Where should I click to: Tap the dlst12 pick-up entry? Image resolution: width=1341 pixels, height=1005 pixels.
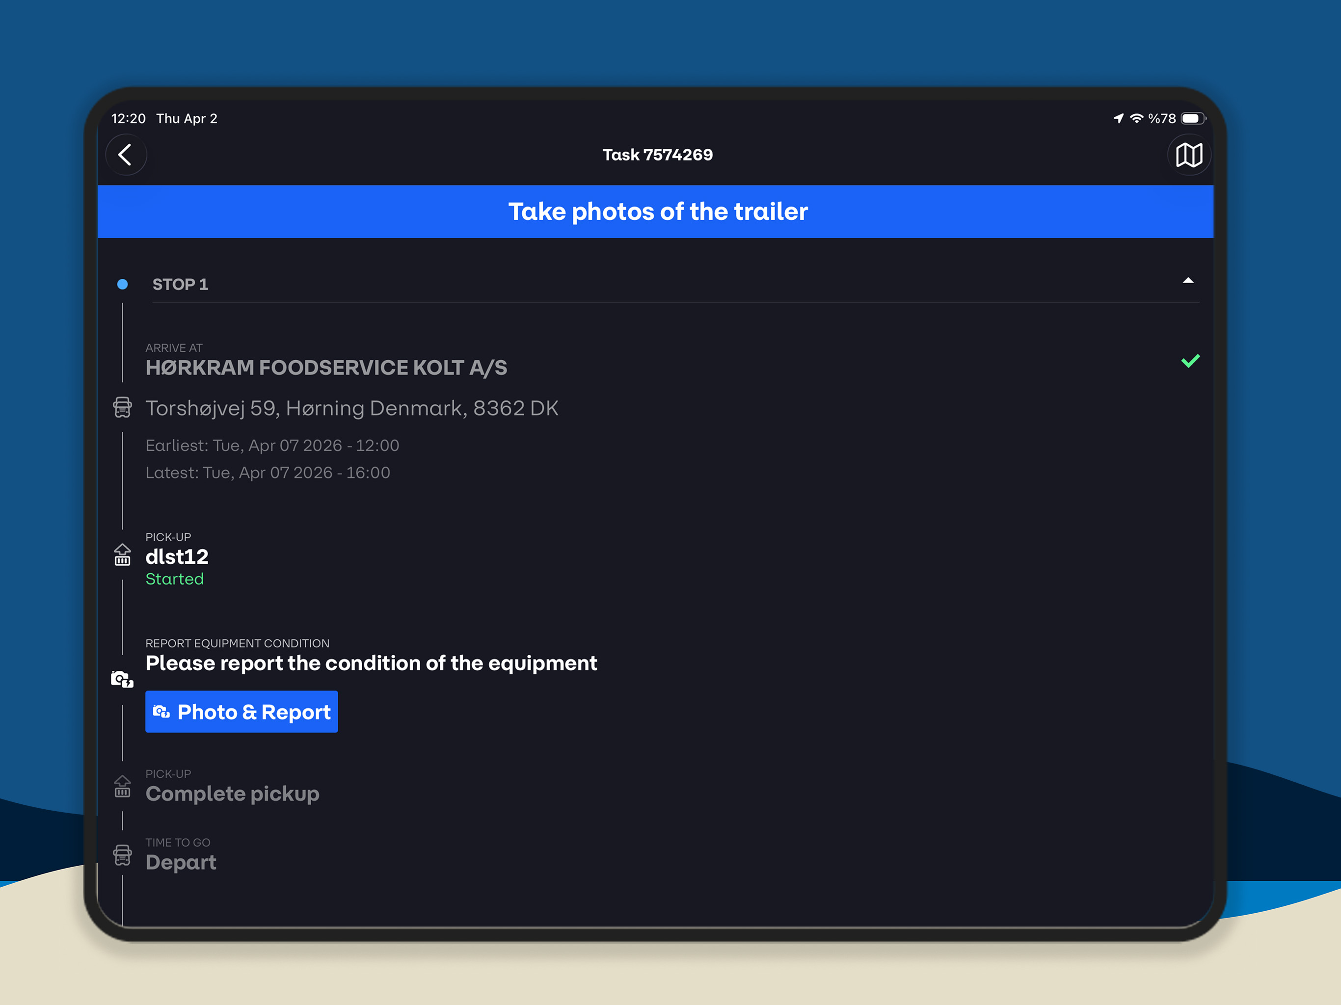[177, 556]
